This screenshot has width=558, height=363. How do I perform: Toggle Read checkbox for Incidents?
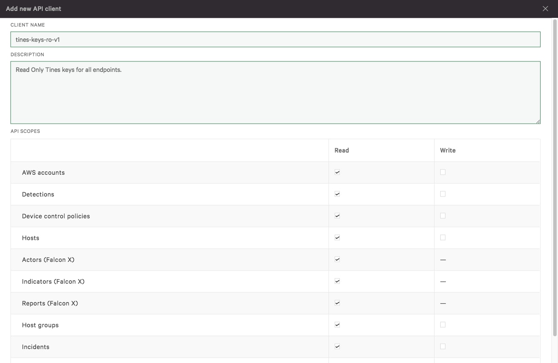(337, 346)
